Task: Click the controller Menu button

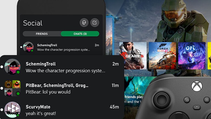Action: tap(207, 100)
